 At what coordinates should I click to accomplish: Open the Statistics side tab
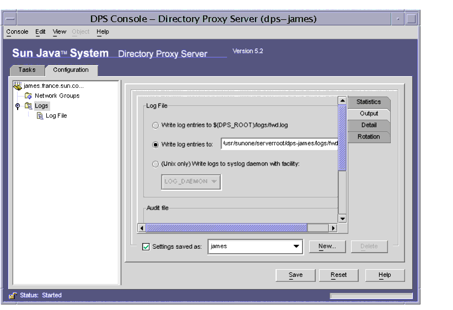(369, 102)
